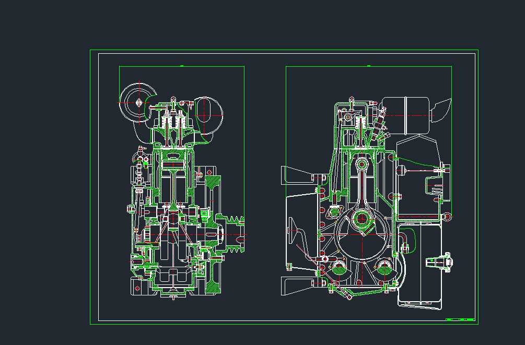This screenshot has height=345, width=525.
Task: Select the flywheel circle in the left view
Action: [x=138, y=102]
